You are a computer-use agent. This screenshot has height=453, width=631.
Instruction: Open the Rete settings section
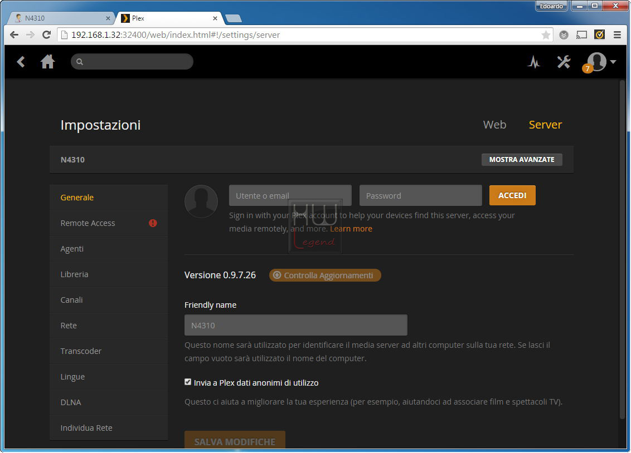[x=109, y=326]
